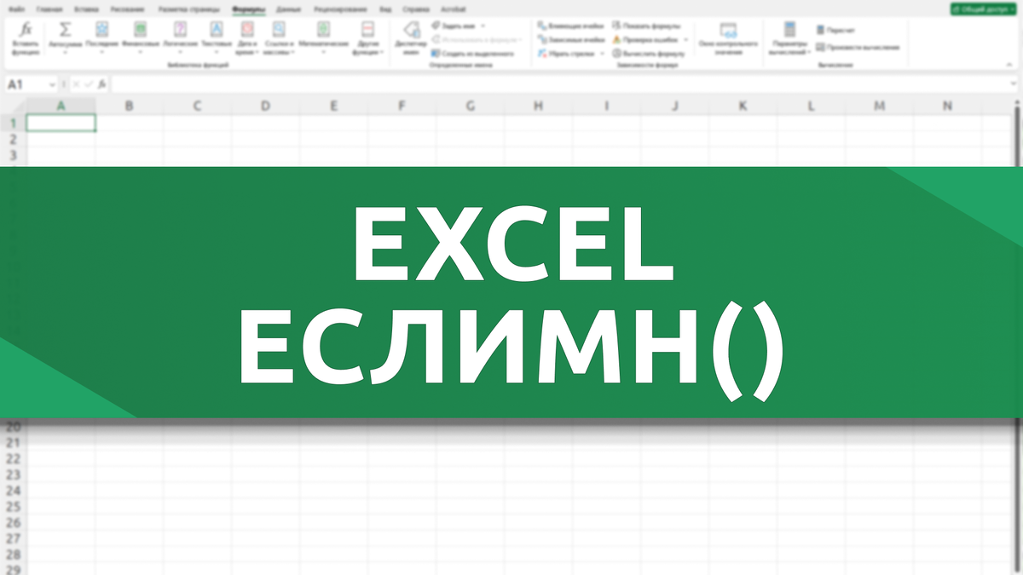Open the Name Manager (Диспетчер имен)
Screen dimensions: 1023x575
pyautogui.click(x=411, y=38)
